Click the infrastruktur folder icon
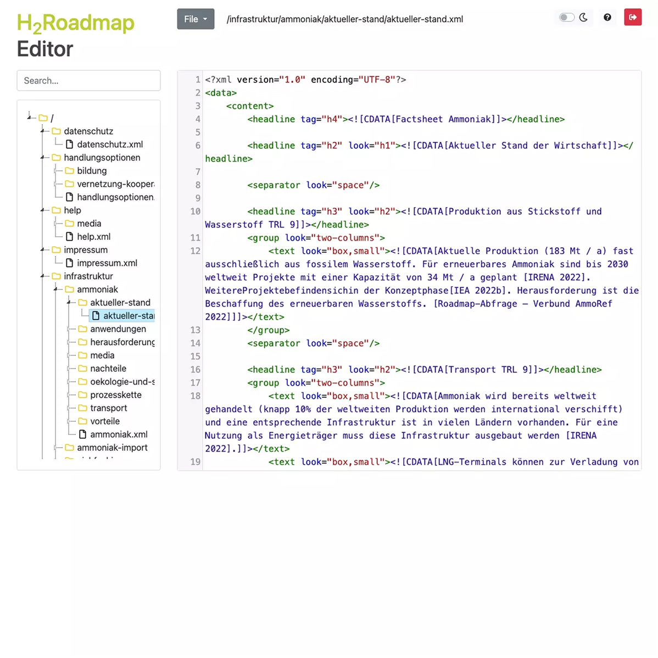The height and width of the screenshot is (658, 658). click(56, 276)
